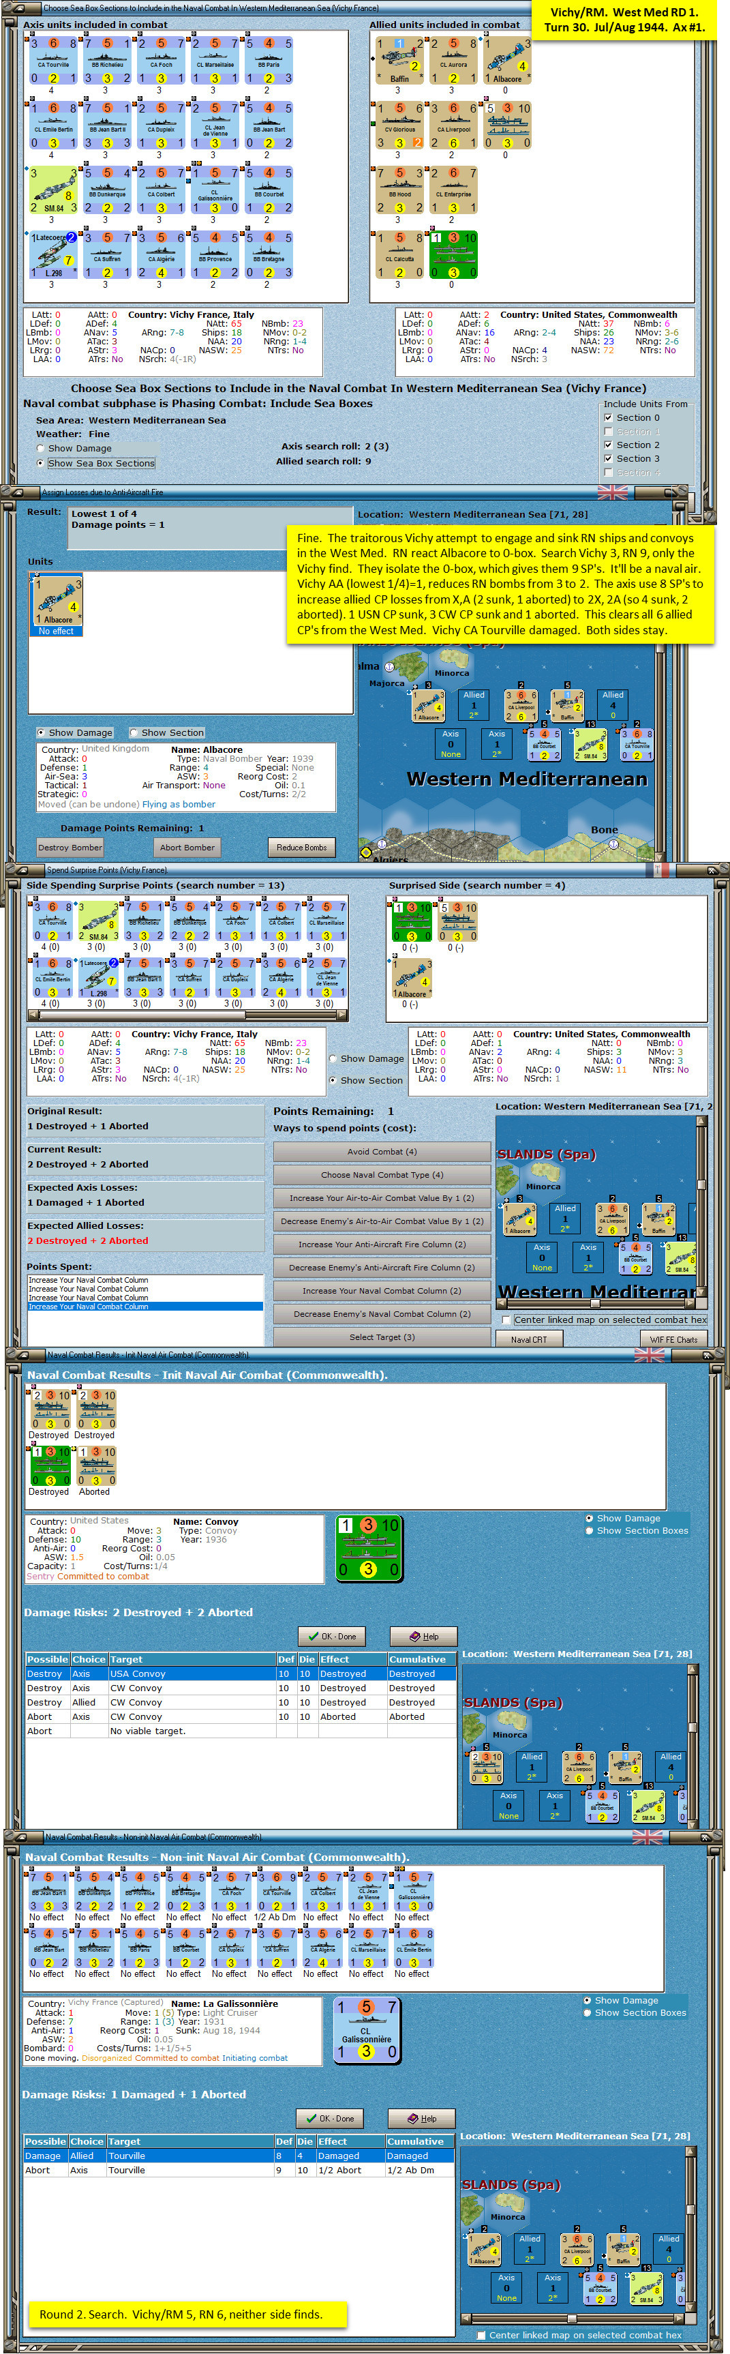Untick the Section 0 checkbox
730x2354 pixels.
pos(609,417)
